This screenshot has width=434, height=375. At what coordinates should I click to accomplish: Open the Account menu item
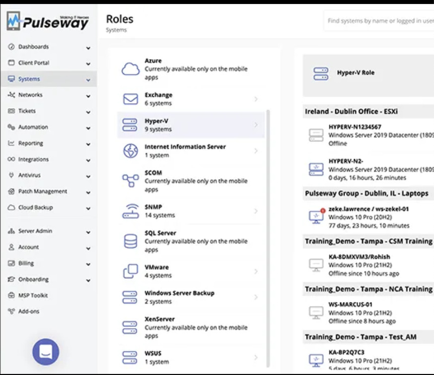tap(49, 247)
